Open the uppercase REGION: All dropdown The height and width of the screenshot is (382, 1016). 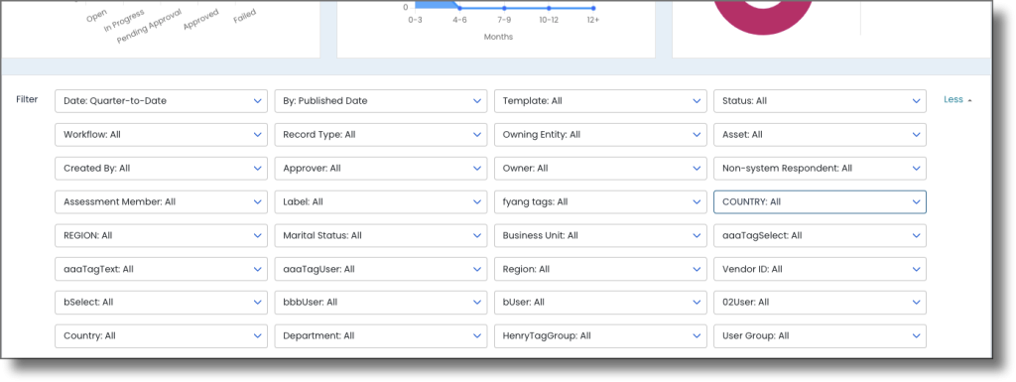coord(162,236)
